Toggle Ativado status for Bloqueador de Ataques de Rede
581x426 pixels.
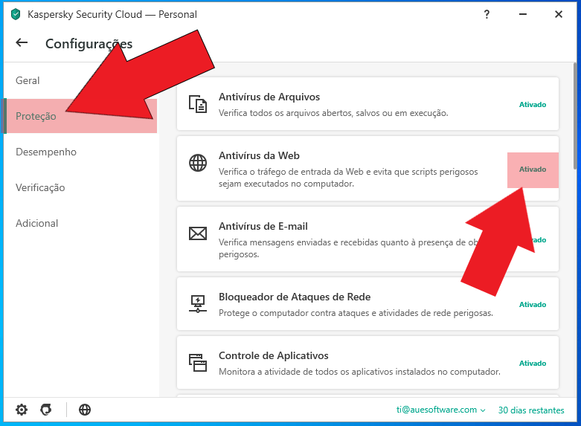click(532, 305)
